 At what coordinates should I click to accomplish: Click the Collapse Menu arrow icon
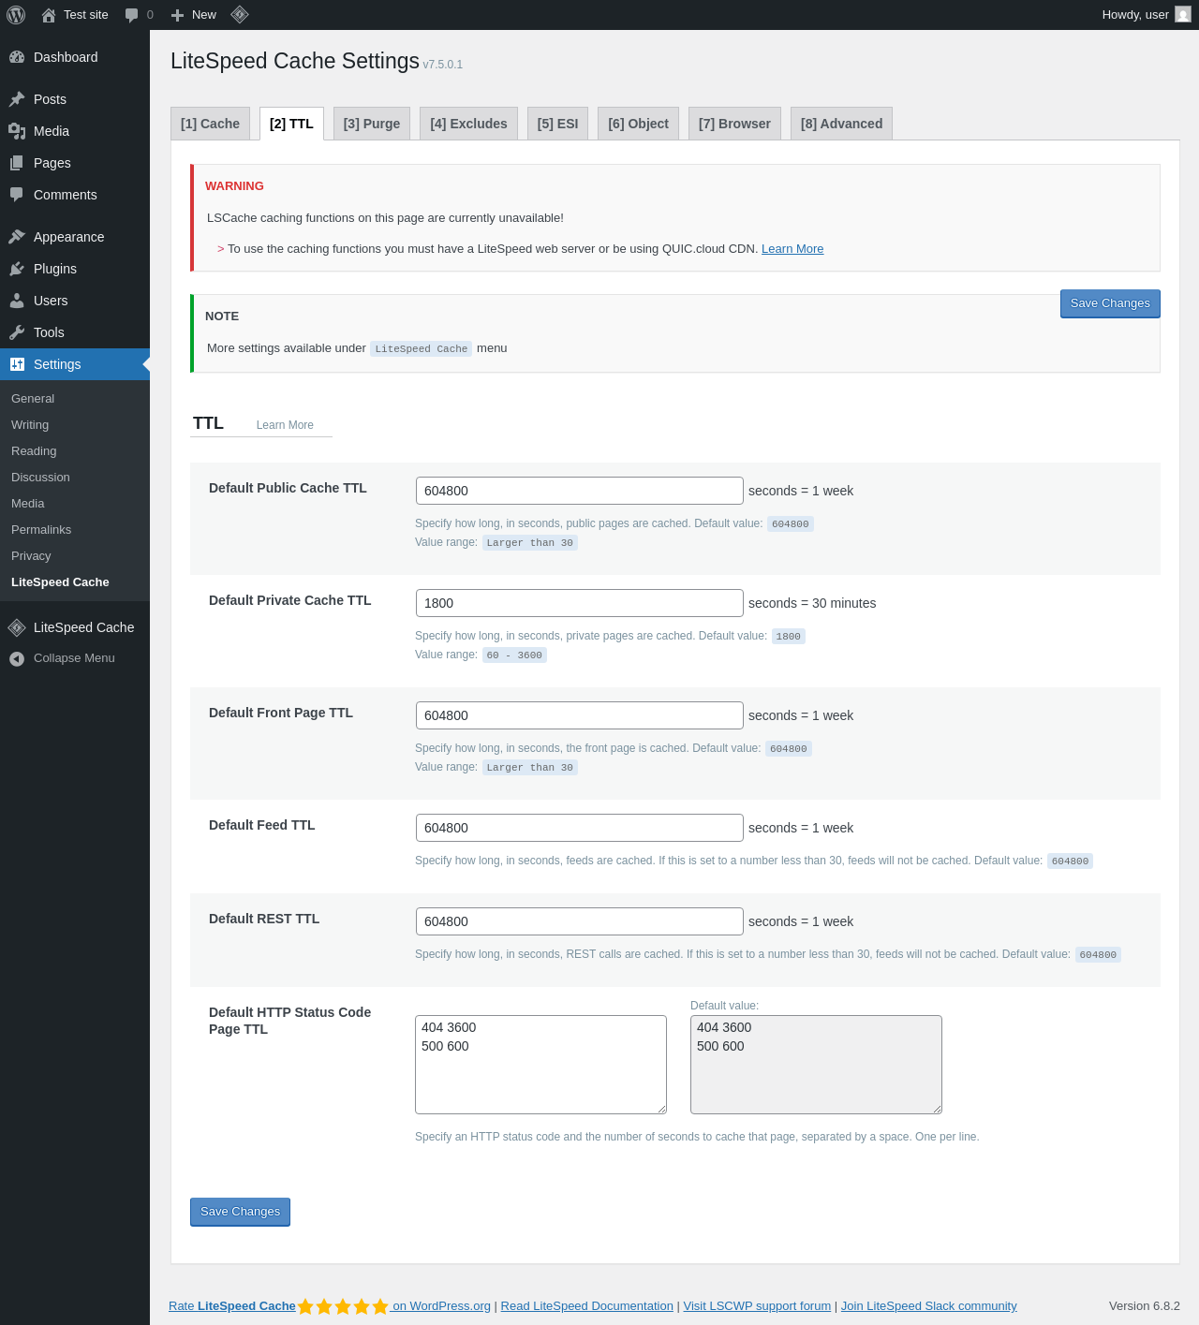point(17,659)
